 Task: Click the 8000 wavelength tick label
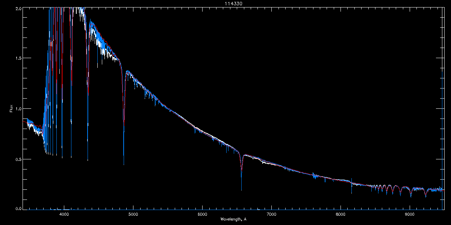click(341, 214)
